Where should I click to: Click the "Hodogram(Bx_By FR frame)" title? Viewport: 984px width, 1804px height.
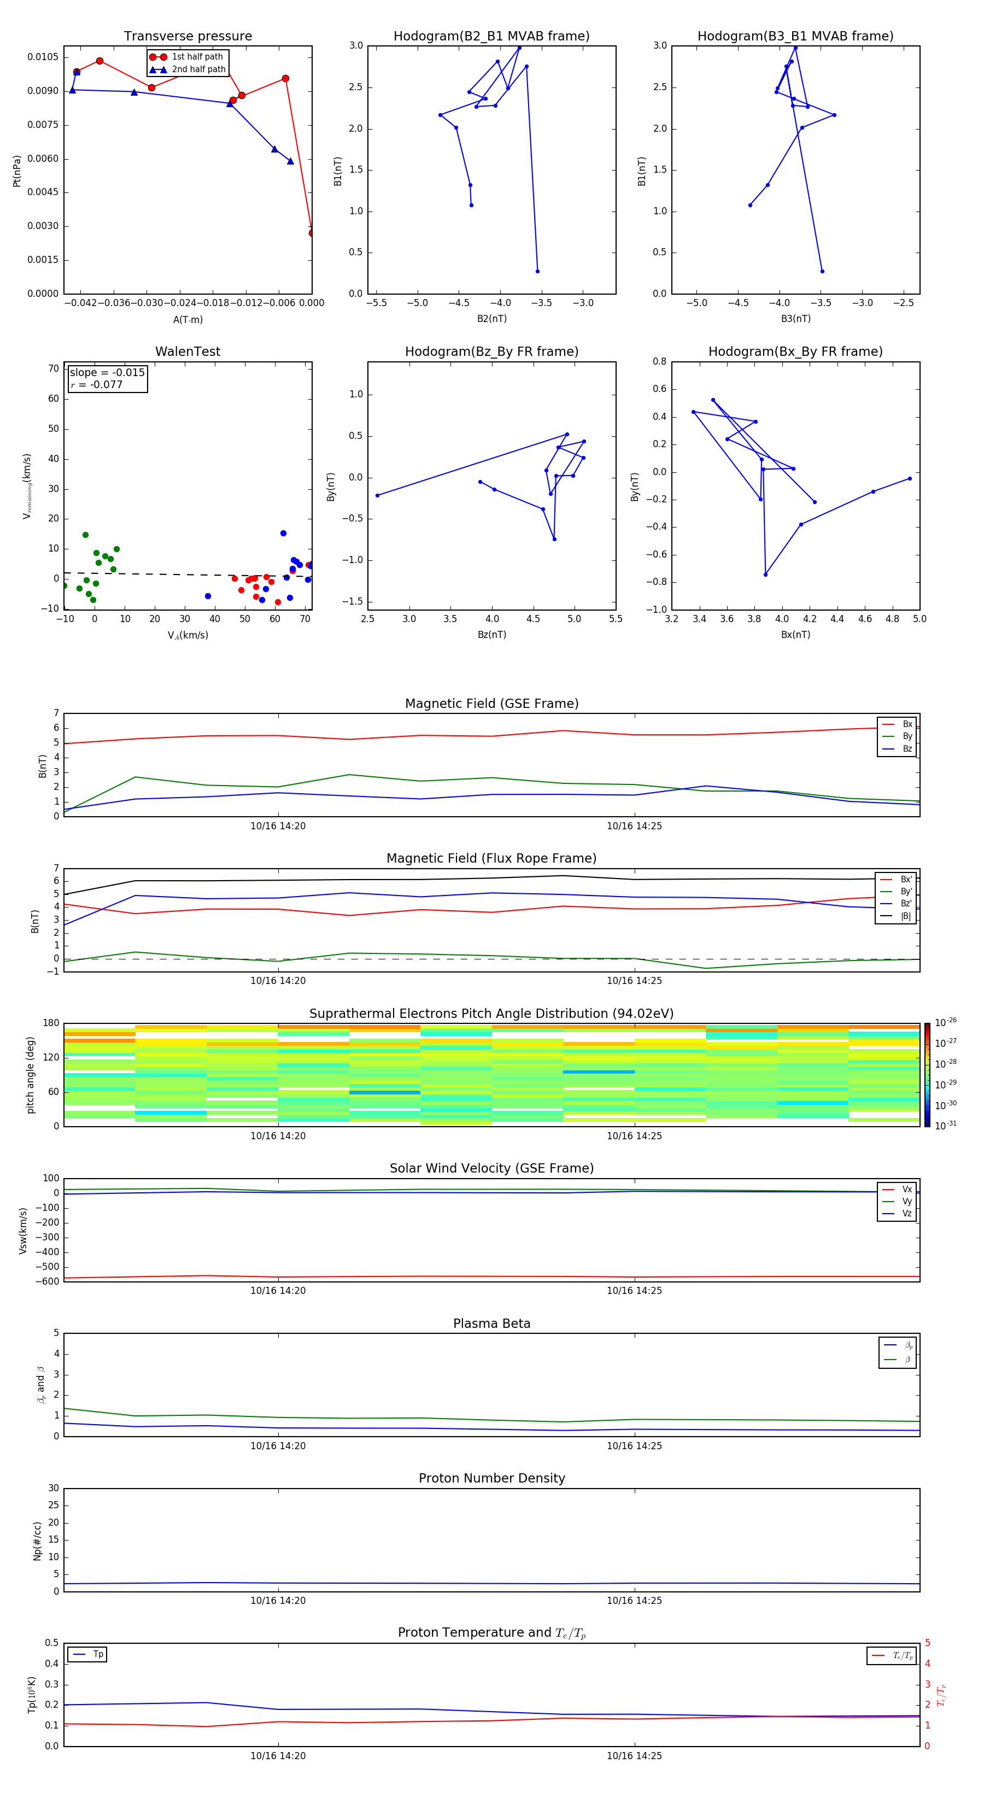[x=795, y=352]
